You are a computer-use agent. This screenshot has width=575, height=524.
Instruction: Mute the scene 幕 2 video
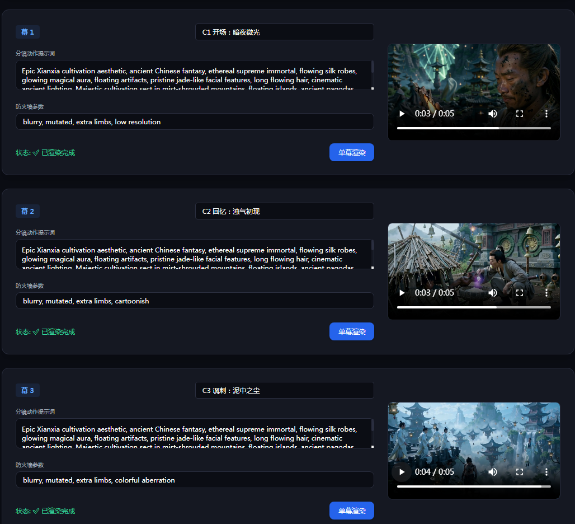[x=493, y=293]
